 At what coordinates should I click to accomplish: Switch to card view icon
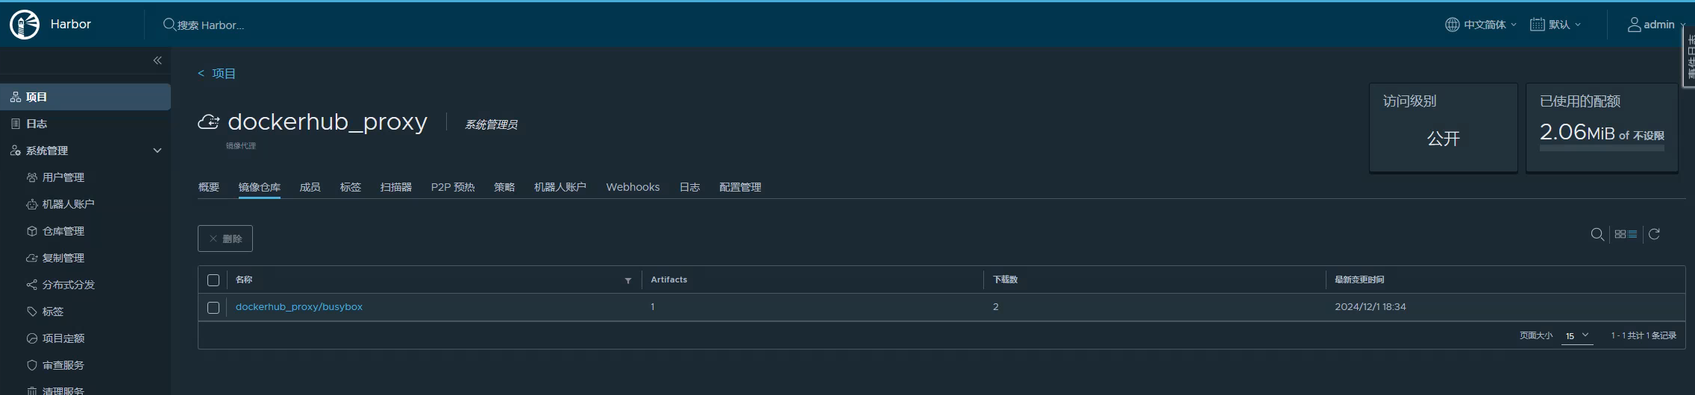[1620, 234]
